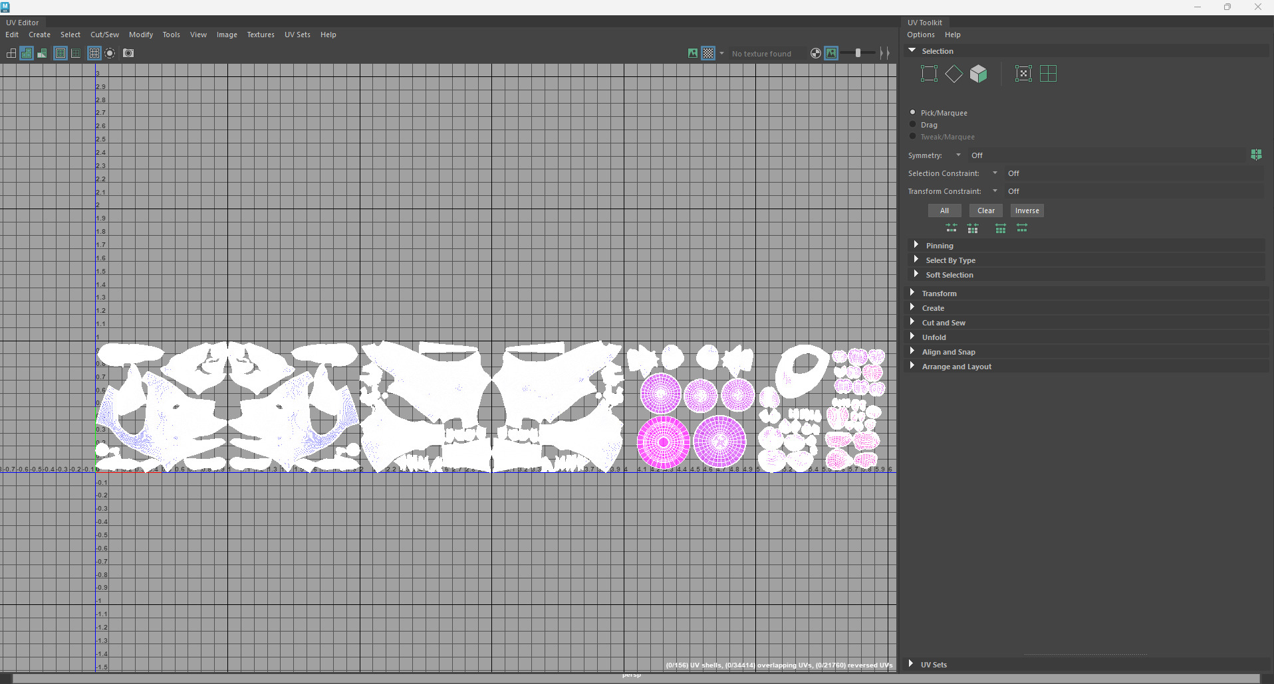Image resolution: width=1274 pixels, height=684 pixels.
Task: Click the RGB/alpha channel circle icon
Action: 816,53
